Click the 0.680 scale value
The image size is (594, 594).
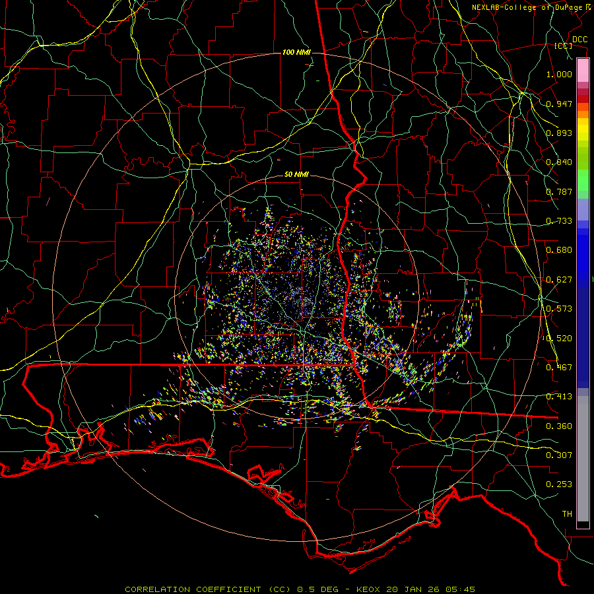point(559,250)
